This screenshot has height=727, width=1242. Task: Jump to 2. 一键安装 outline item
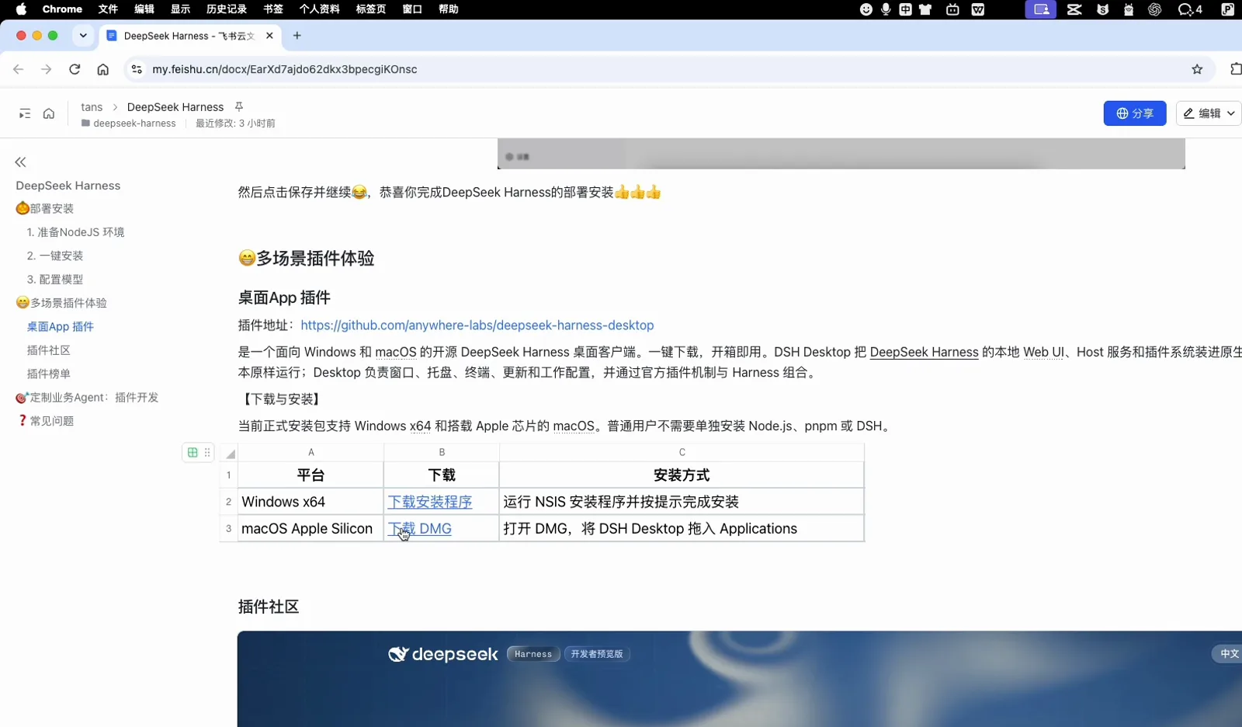pyautogui.click(x=54, y=256)
